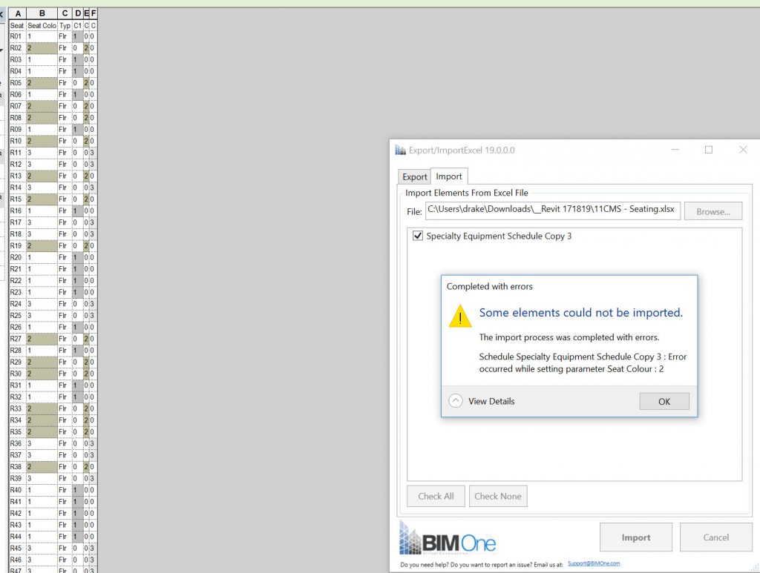Open the Support@BIMOne.com email link
The width and height of the screenshot is (760, 573).
click(594, 564)
